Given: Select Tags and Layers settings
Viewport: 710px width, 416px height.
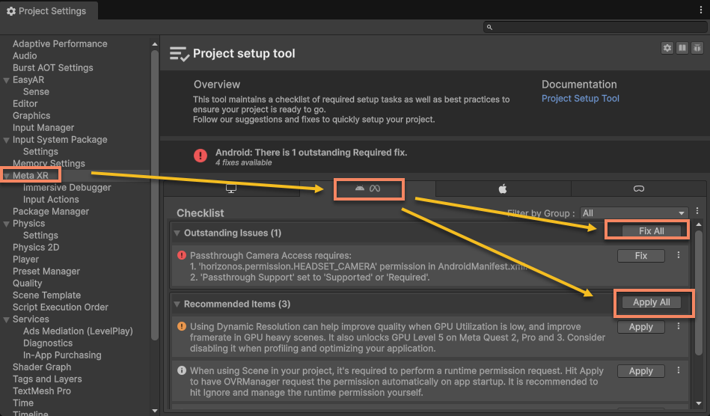Looking at the screenshot, I should (x=47, y=379).
